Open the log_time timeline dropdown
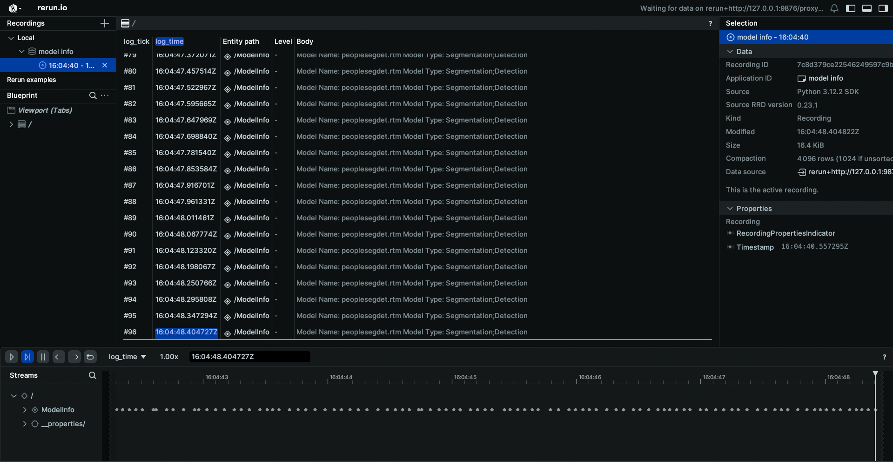The width and height of the screenshot is (893, 462). pos(127,357)
